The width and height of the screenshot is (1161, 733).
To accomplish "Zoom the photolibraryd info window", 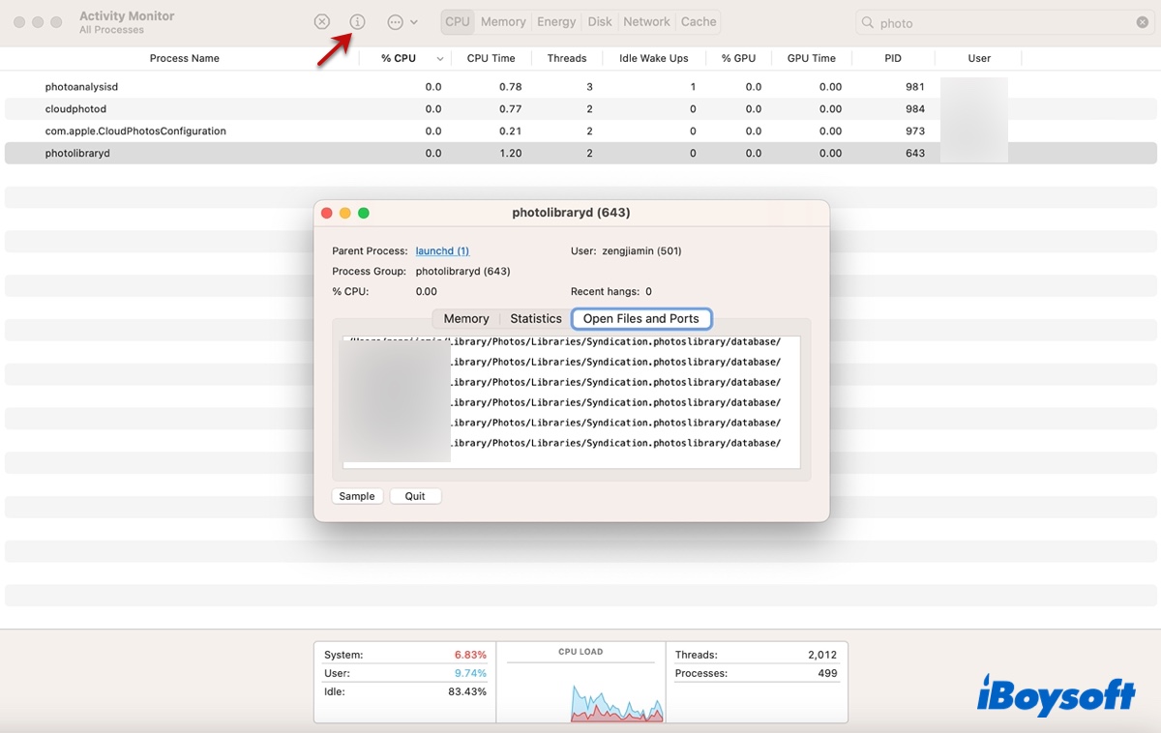I will [364, 213].
